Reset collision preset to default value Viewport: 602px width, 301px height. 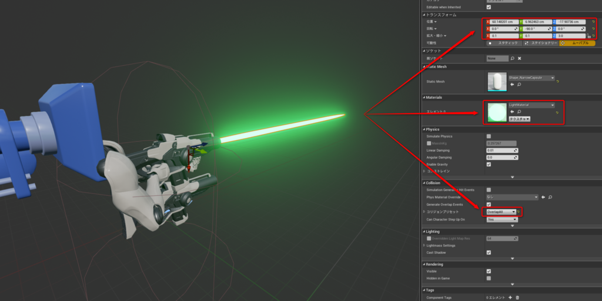click(518, 212)
